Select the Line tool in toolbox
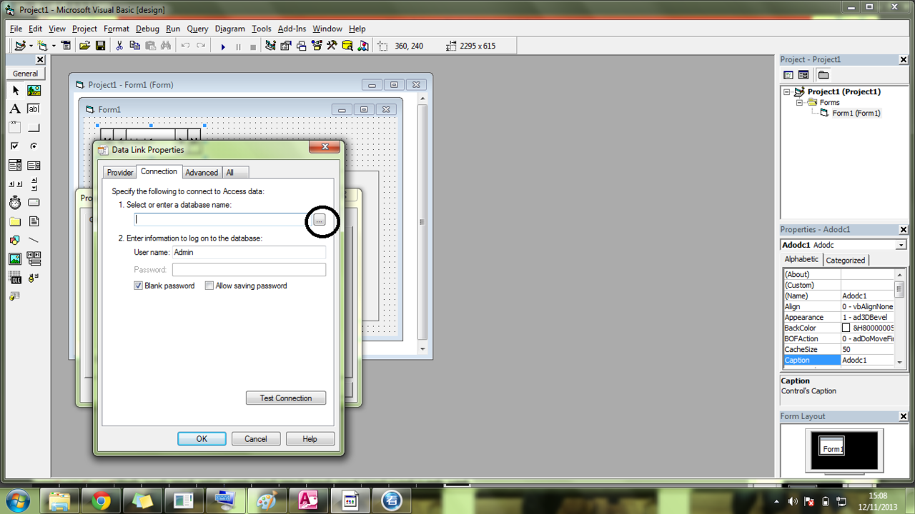Screen dimensions: 915x514 click(34, 240)
